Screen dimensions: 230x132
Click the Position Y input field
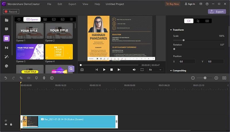pos(215,62)
